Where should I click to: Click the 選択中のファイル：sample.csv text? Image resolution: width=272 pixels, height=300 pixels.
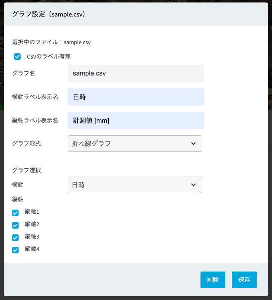[51, 42]
